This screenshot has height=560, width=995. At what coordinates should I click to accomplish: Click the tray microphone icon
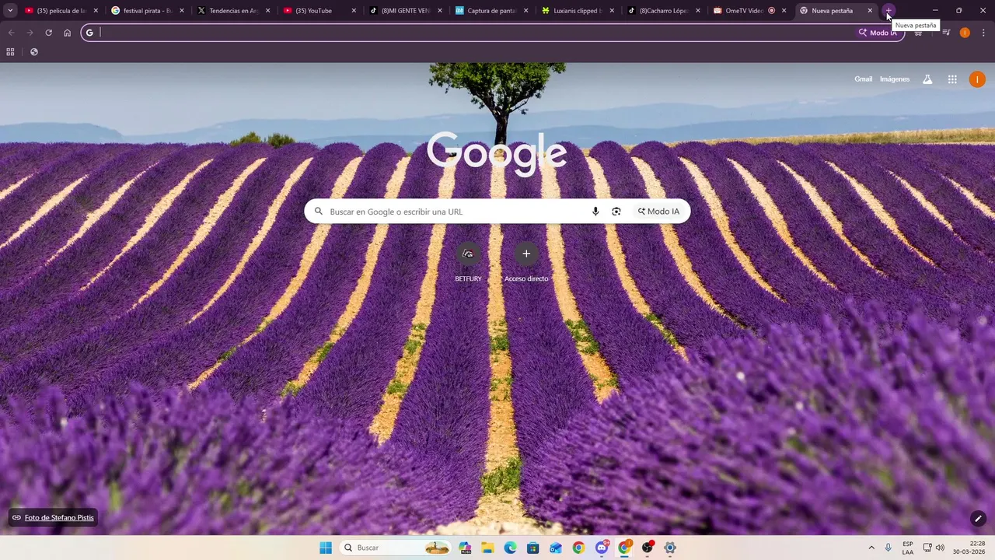pos(889,548)
